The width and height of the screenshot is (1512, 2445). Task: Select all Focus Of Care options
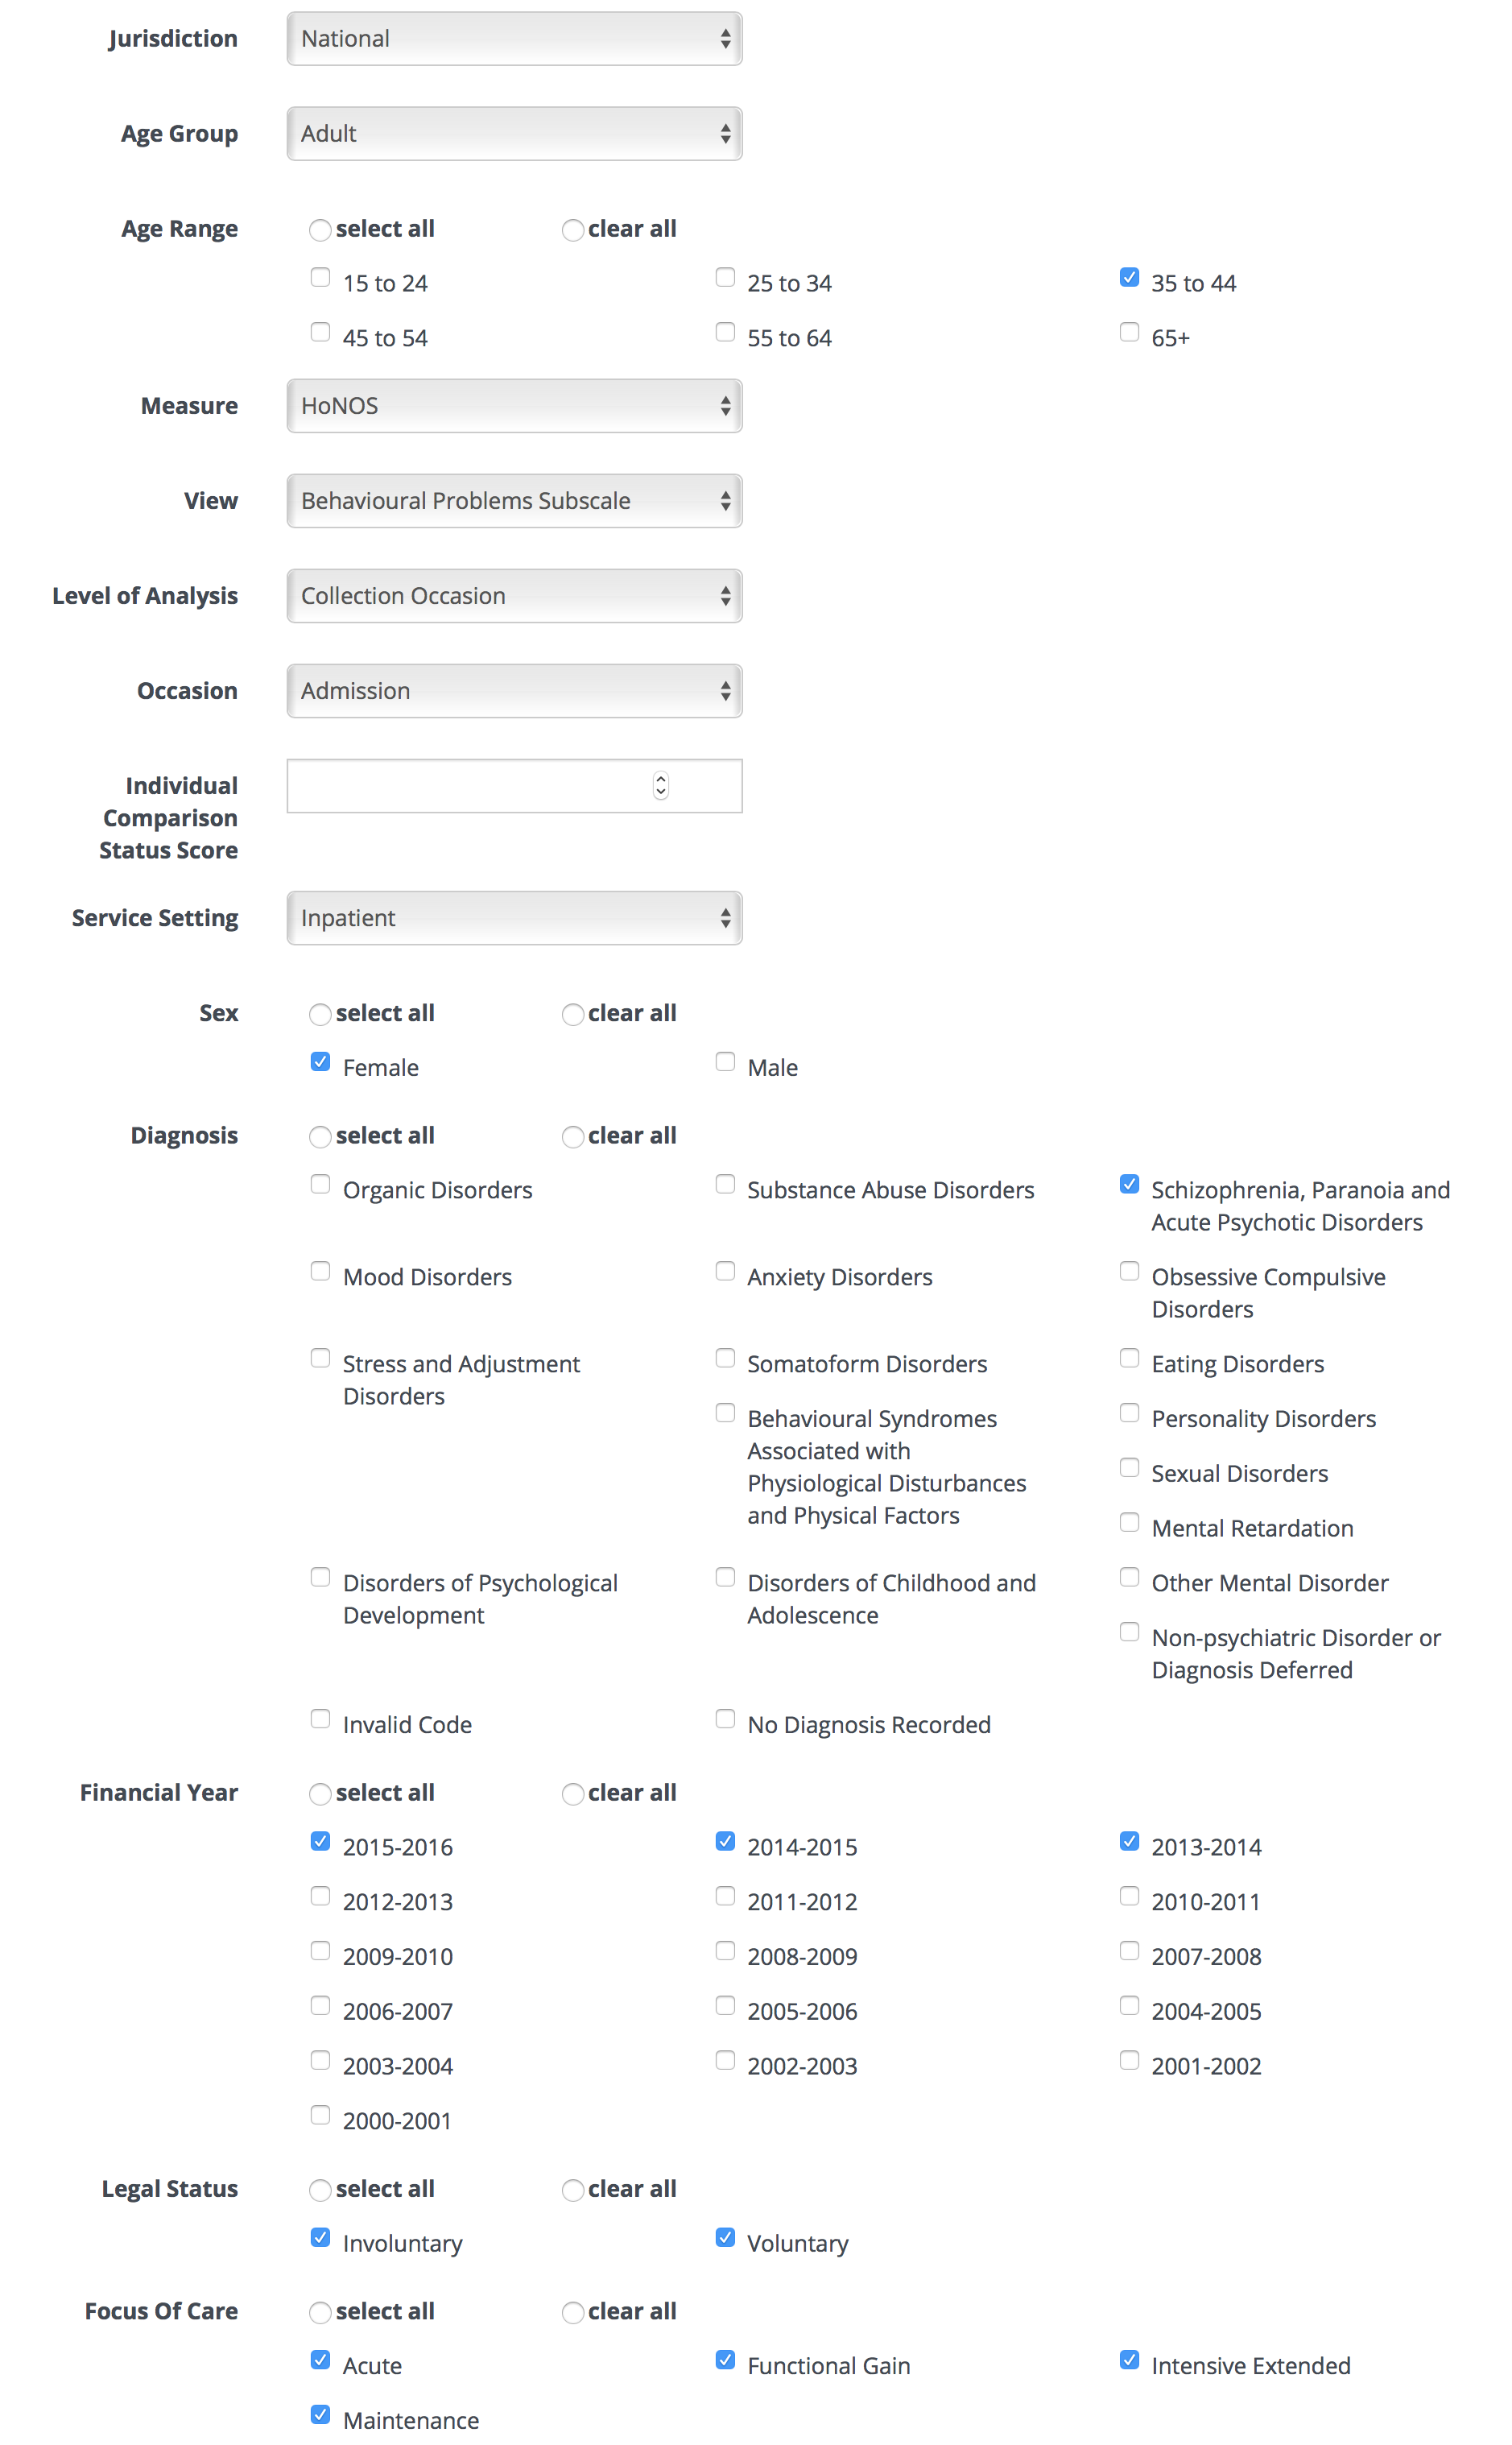(320, 2312)
